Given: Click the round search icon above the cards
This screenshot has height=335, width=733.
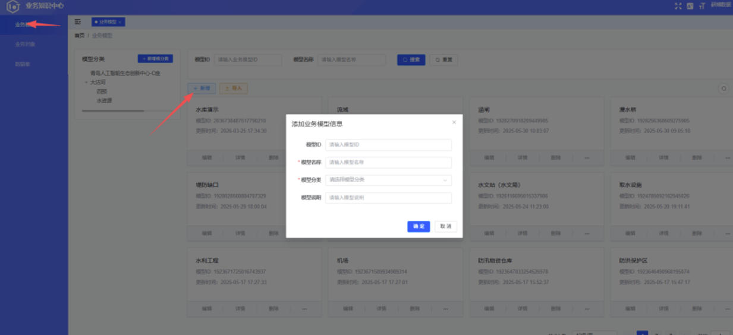Looking at the screenshot, I should tap(724, 89).
